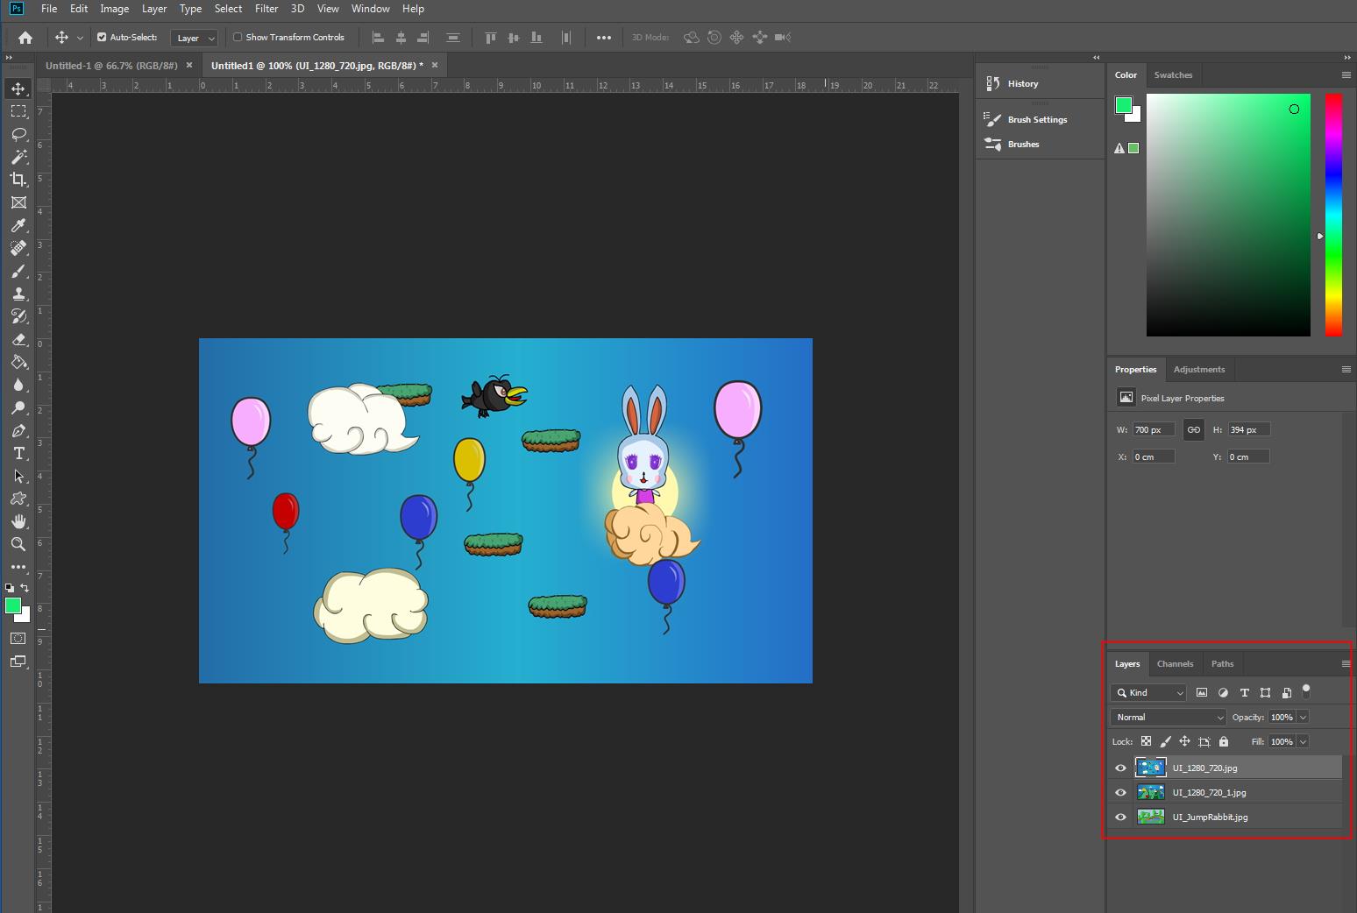Select the Crop tool
This screenshot has width=1357, height=913.
click(18, 180)
